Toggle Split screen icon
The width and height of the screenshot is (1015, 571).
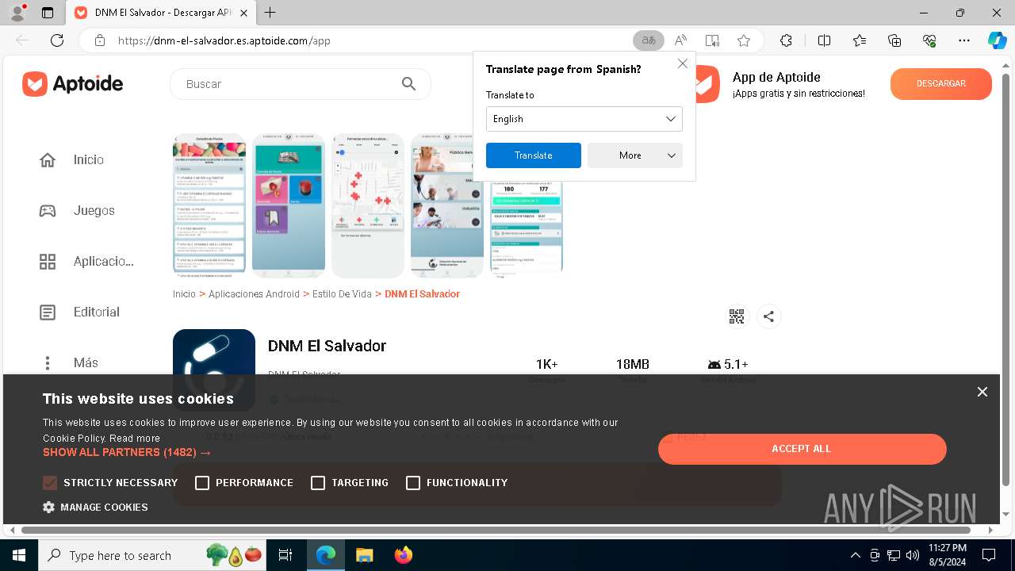(x=824, y=40)
